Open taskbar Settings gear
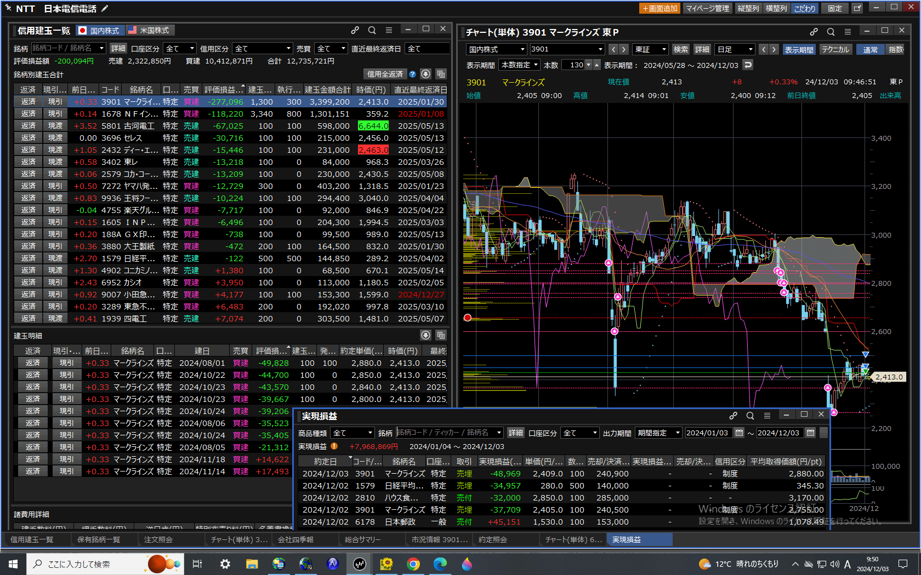The image size is (921, 575). (x=225, y=563)
